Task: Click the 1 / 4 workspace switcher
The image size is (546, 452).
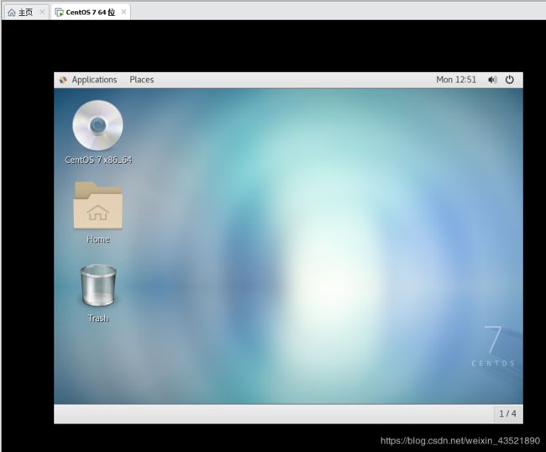Action: 507,413
